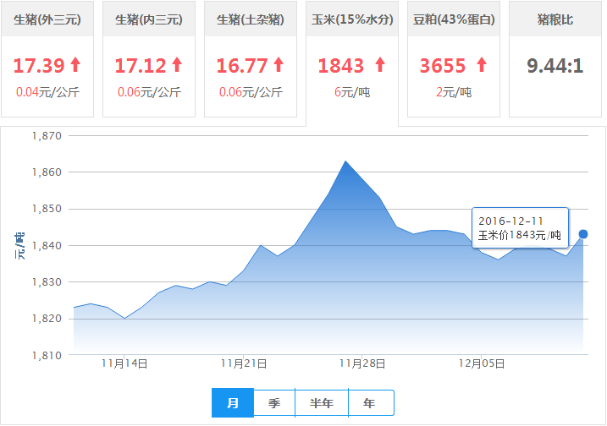Click the 11月14日 axis label
607x426 pixels.
click(x=124, y=363)
